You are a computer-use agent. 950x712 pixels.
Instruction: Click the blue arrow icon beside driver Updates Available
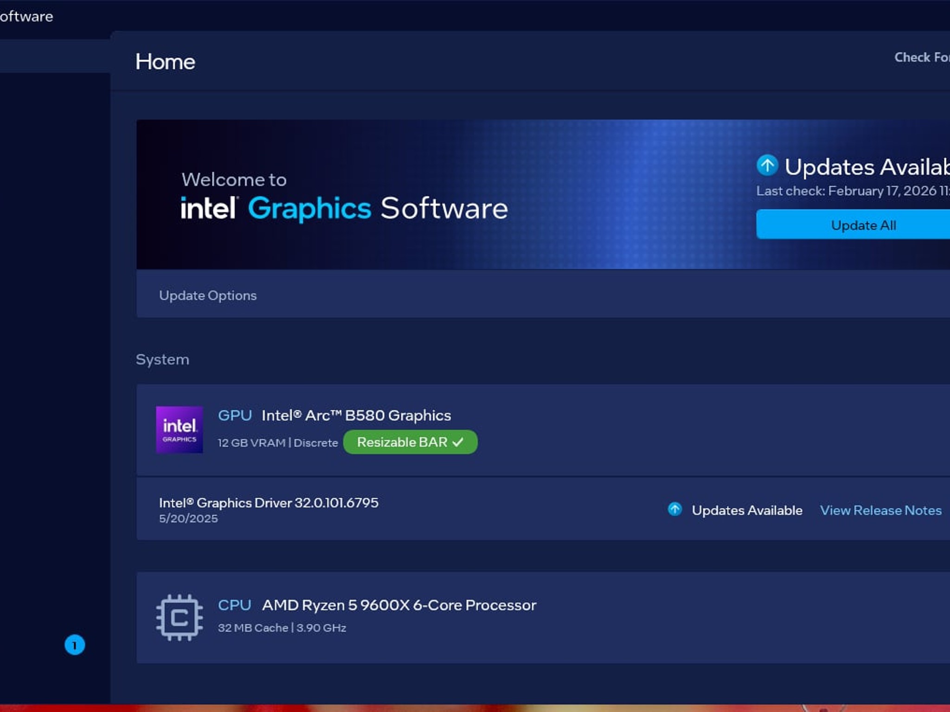675,509
